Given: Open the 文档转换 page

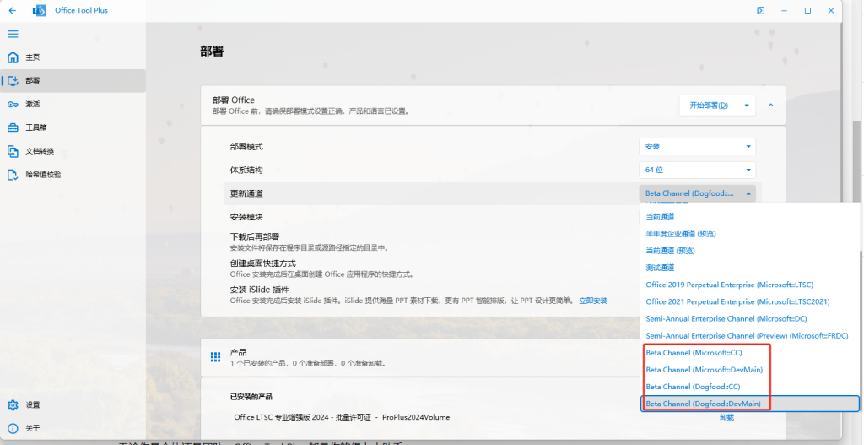Looking at the screenshot, I should (73, 151).
